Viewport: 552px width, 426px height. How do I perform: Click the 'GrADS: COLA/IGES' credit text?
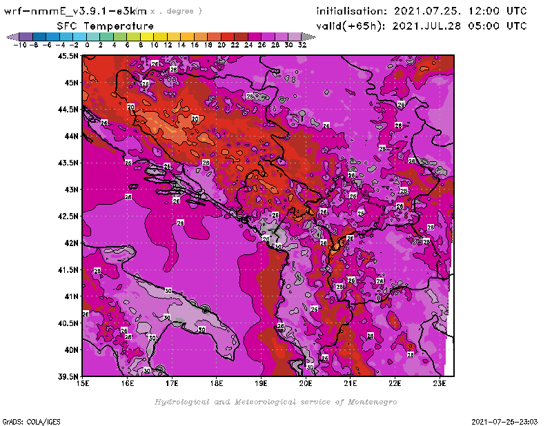(x=31, y=421)
